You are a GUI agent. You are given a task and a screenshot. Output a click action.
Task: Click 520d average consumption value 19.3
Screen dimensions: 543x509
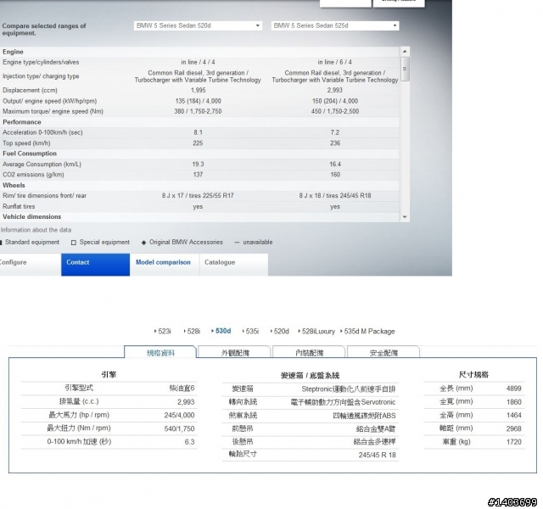(x=198, y=164)
